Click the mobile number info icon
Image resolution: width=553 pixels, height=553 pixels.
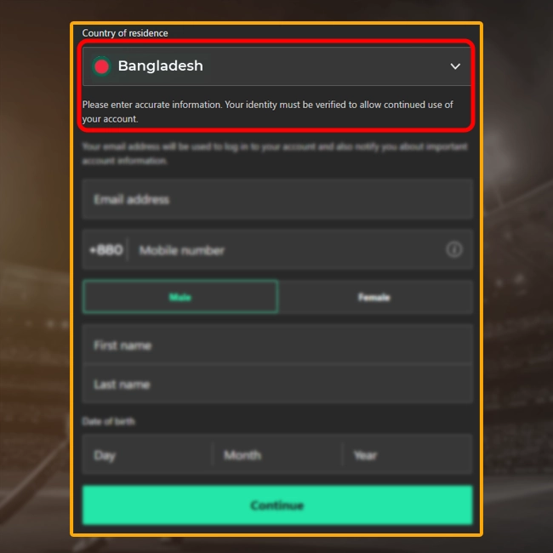point(454,249)
